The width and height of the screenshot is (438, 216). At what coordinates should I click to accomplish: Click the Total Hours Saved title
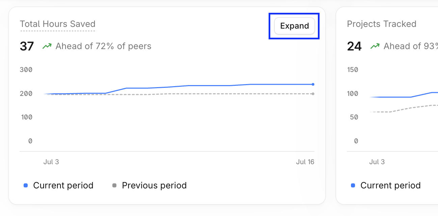pos(58,24)
